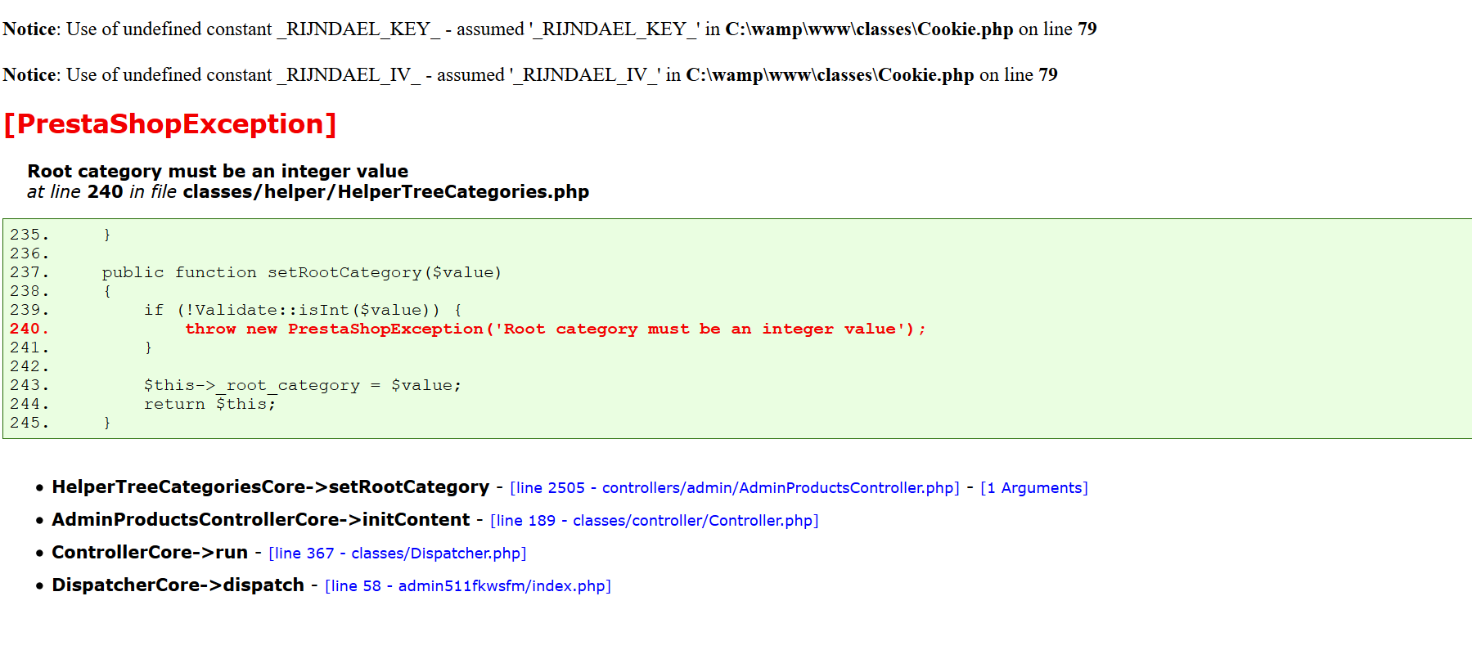Viewport: 1472px width, 650px height.
Task: Click code line 237 'public function setRootCategory'
Action: [302, 272]
